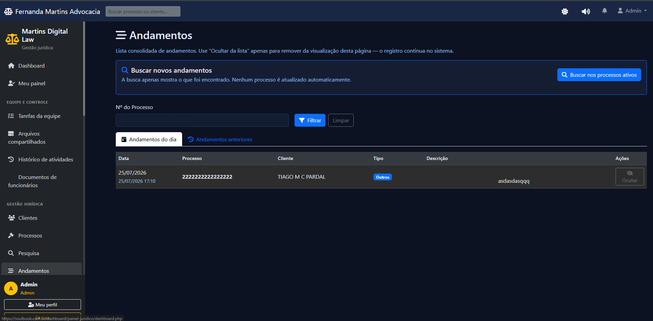Click the Ações column header

point(622,158)
